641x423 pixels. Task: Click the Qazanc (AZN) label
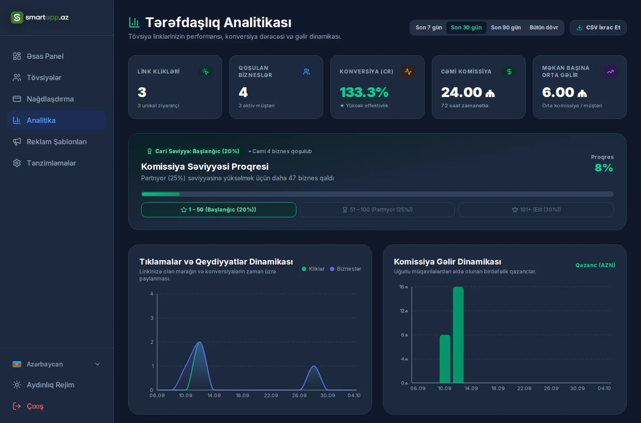pyautogui.click(x=595, y=265)
